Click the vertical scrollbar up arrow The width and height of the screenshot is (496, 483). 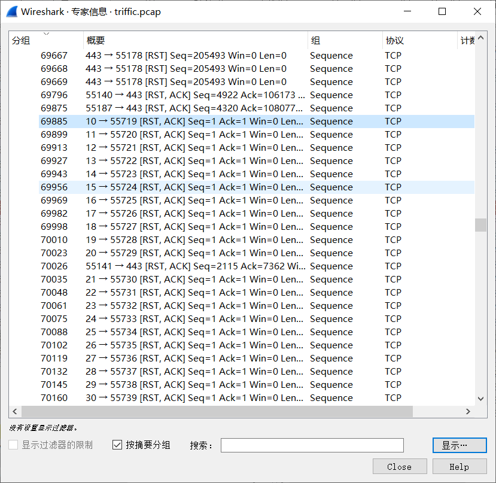click(481, 38)
